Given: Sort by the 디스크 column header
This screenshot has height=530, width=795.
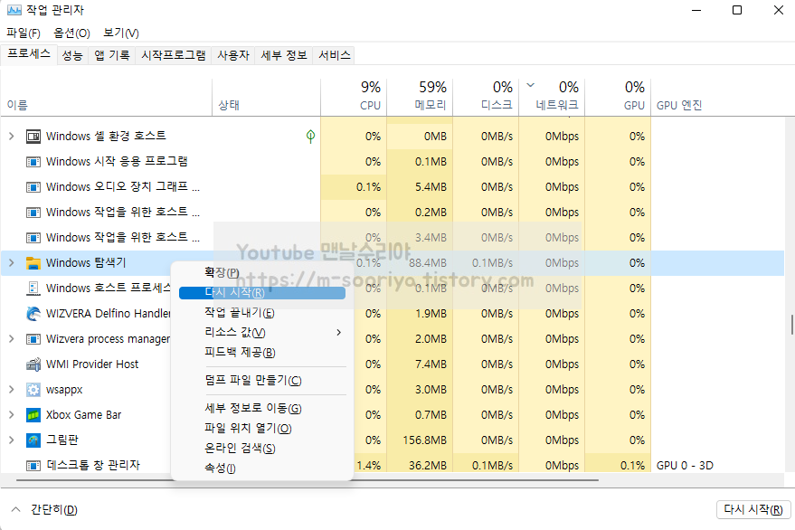Looking at the screenshot, I should pyautogui.click(x=486, y=98).
